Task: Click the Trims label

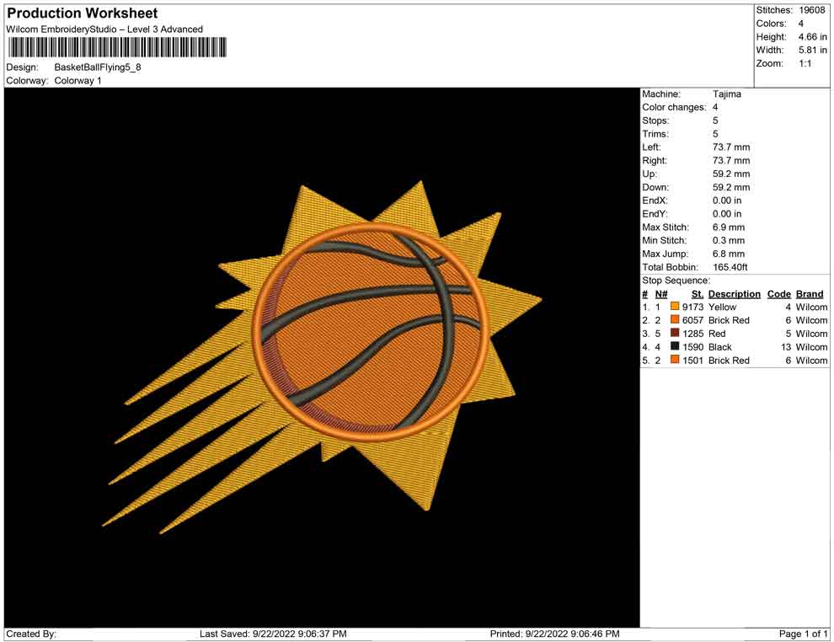Action: [x=655, y=134]
